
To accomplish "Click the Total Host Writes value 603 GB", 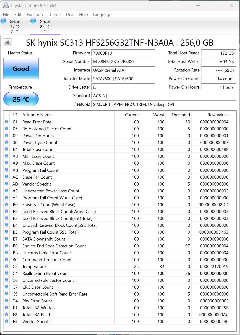I will [x=219, y=62].
